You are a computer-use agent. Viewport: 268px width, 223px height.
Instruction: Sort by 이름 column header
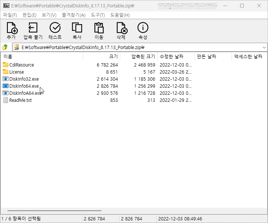(x=42, y=56)
